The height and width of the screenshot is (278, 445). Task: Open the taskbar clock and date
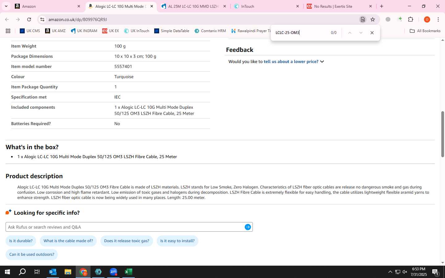[419, 272]
